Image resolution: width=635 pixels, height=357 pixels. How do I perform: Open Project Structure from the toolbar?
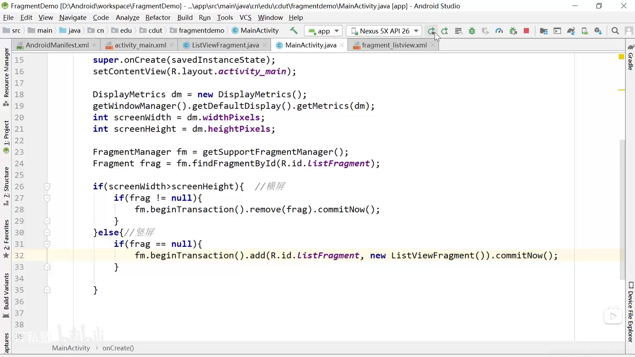point(544,31)
